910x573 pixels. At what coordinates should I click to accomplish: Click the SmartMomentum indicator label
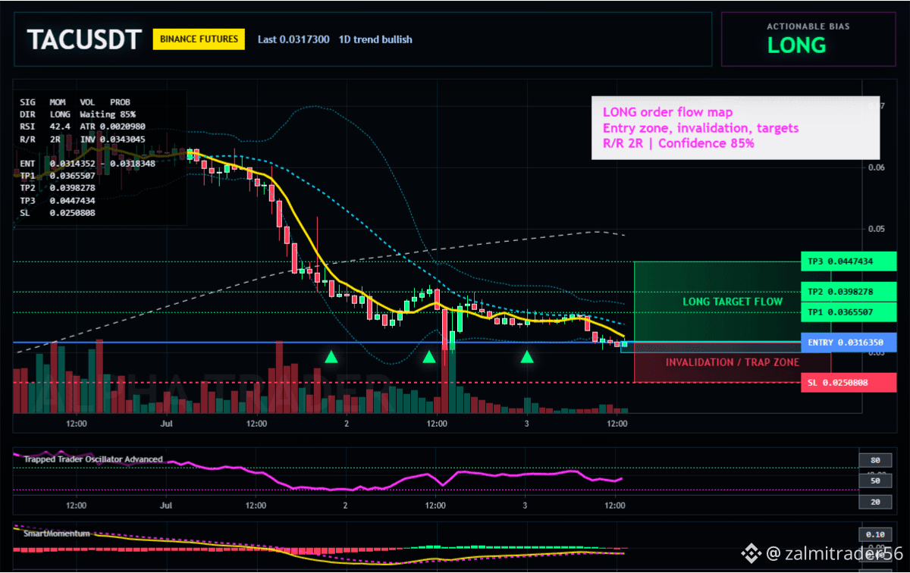click(56, 534)
